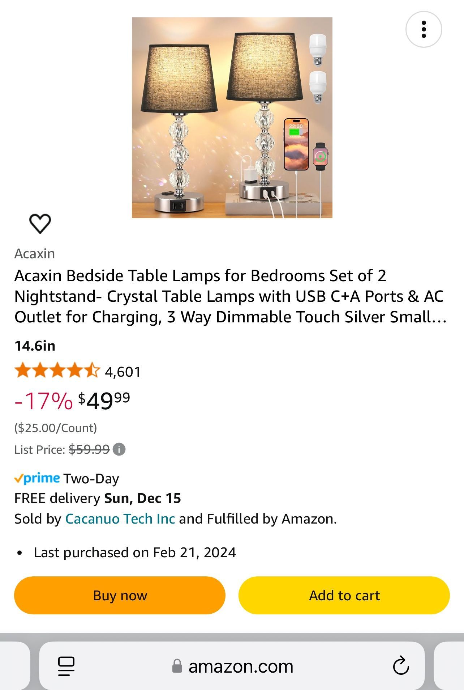Tap the Last purchased on Feb 21 note
Screen dimensions: 464x690
coord(134,553)
